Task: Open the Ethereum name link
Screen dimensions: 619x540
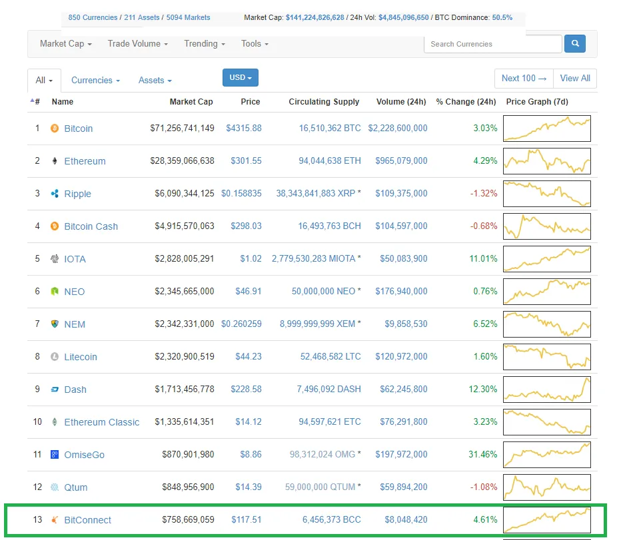Action: [x=85, y=161]
